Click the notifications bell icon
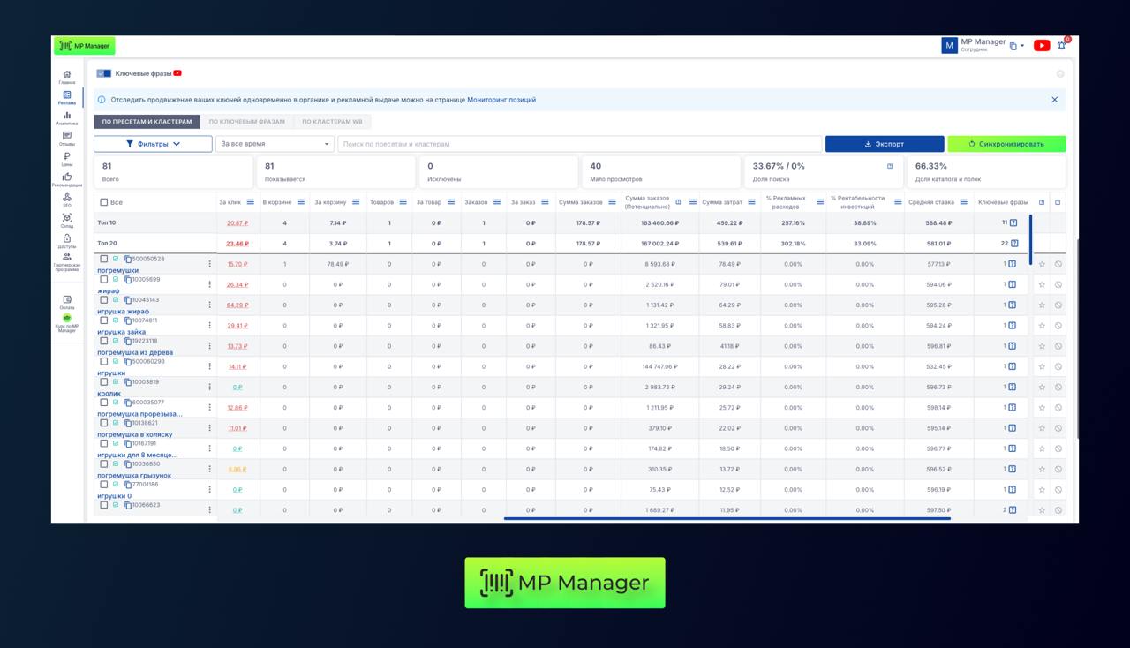 [x=1061, y=46]
